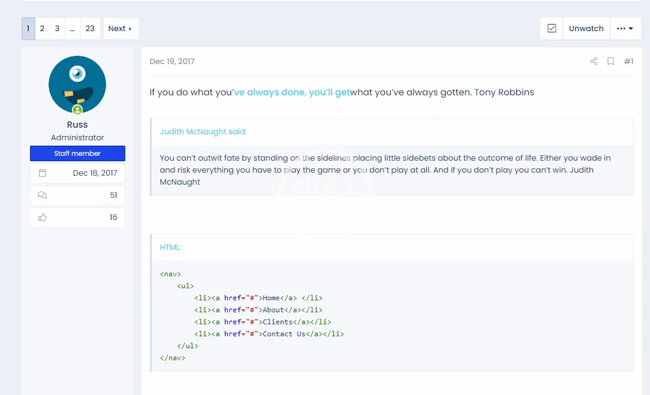Click the Judith McNaught said quote link

click(203, 131)
